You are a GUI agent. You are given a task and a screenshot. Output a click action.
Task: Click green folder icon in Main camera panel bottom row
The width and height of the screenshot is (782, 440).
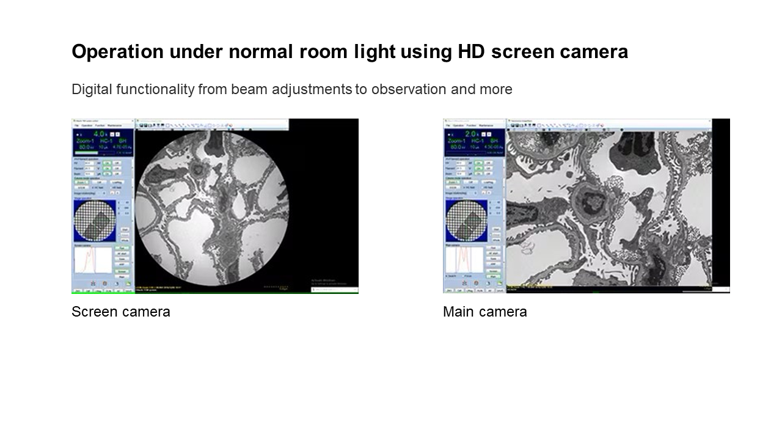499,283
